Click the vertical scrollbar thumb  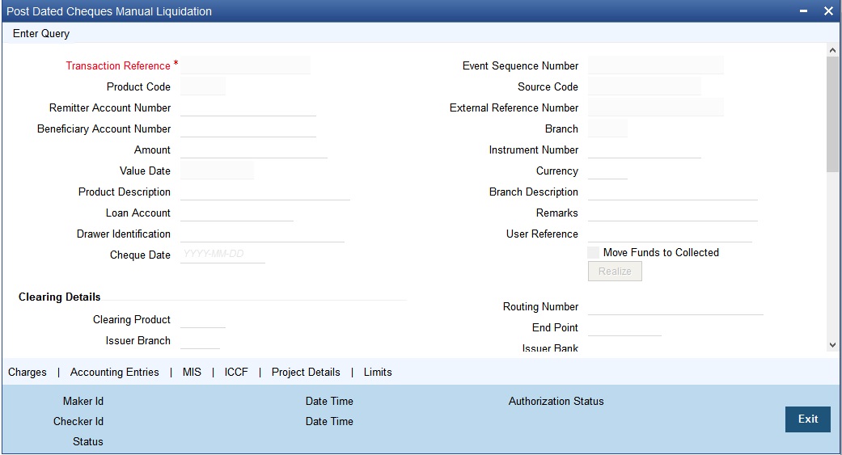(x=832, y=114)
